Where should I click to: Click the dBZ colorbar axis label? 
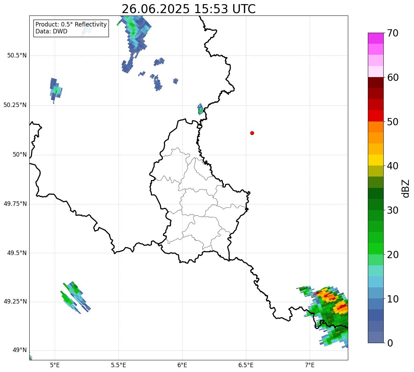tap(406, 188)
